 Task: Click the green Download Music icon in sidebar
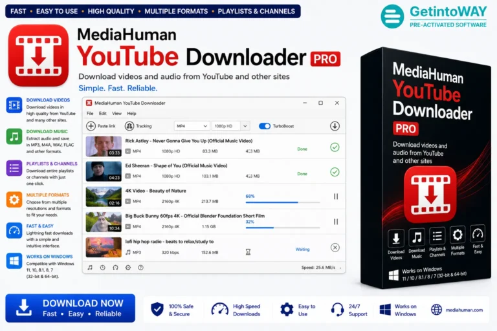click(14, 136)
